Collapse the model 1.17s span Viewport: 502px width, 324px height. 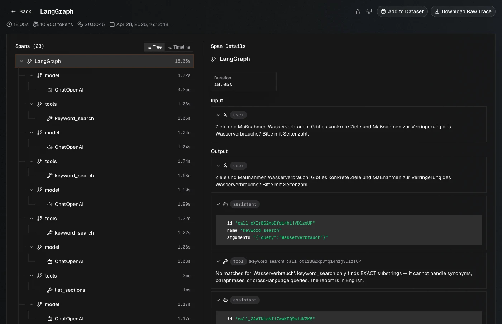point(32,304)
